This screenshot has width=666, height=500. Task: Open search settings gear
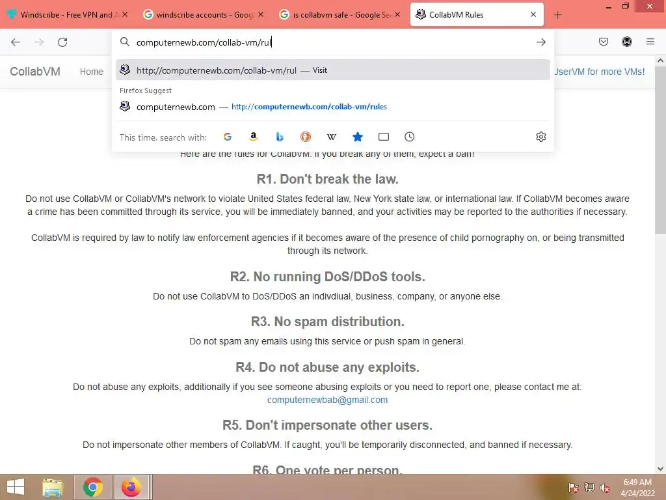[540, 137]
